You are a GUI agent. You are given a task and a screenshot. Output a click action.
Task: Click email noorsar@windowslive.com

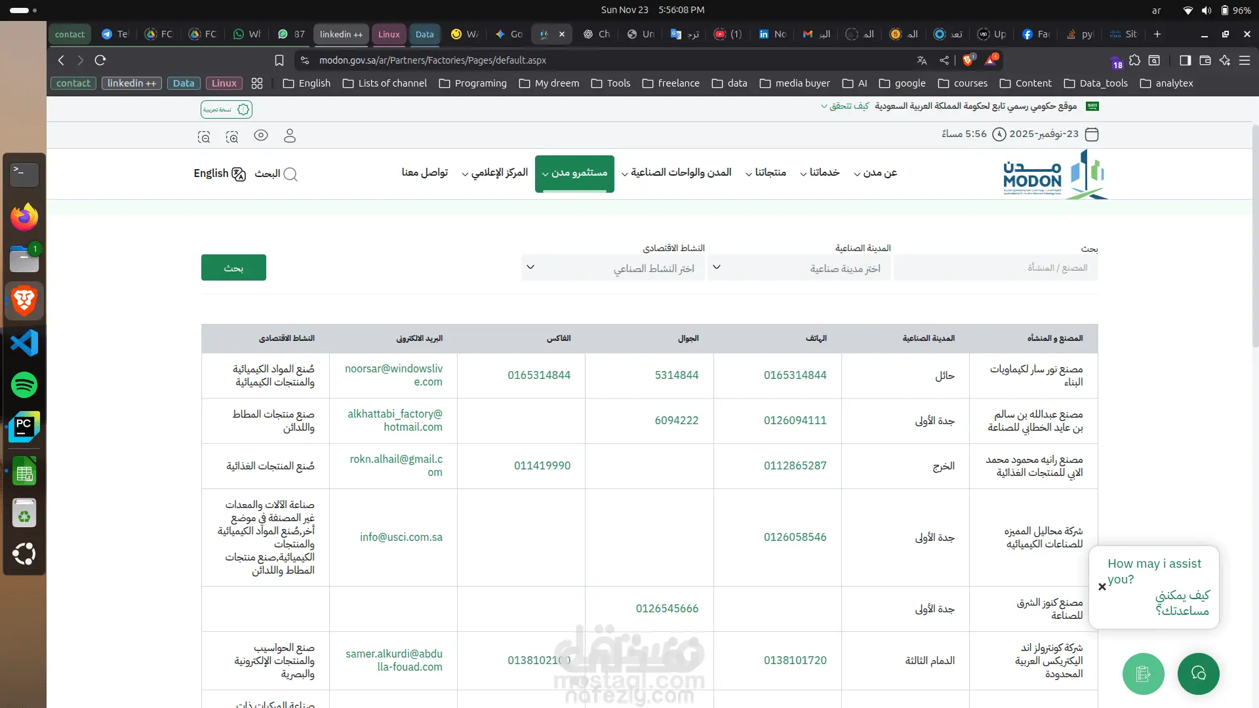[393, 375]
